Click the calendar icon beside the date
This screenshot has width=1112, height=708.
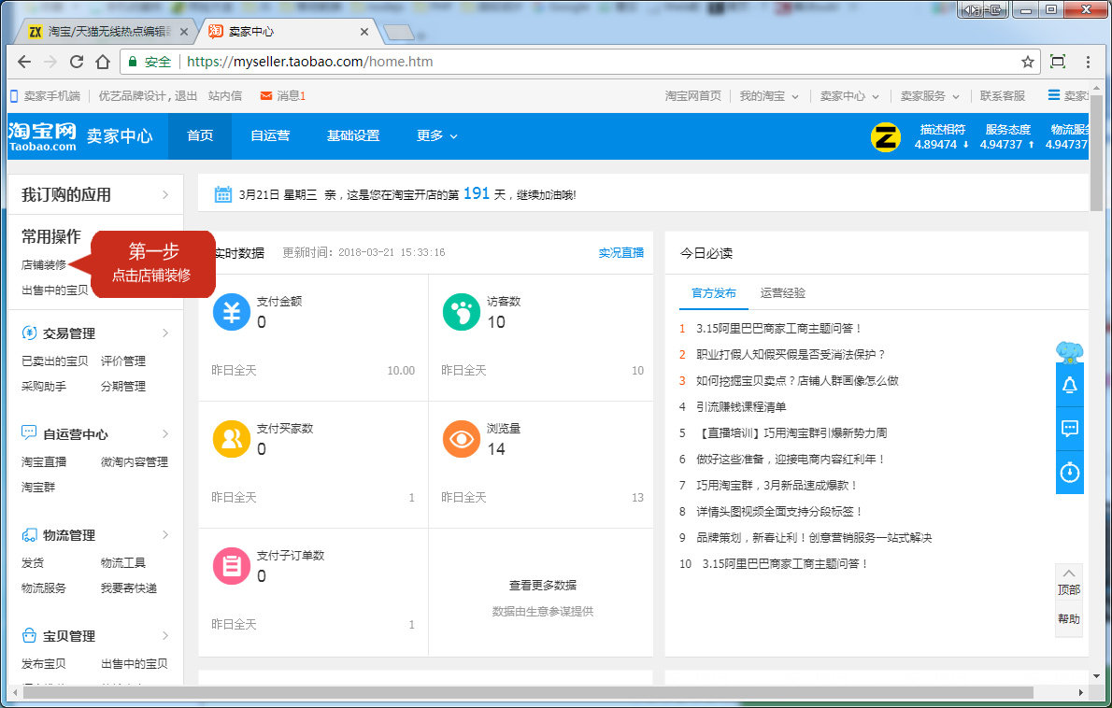(222, 194)
